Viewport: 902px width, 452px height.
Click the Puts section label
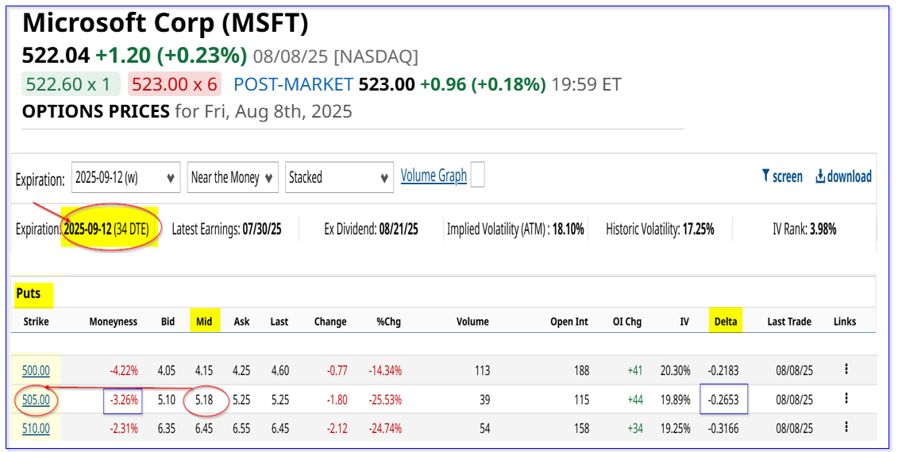pos(29,294)
